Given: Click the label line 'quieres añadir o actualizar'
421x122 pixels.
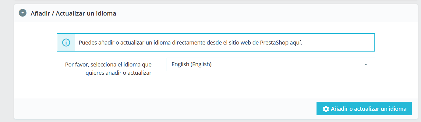Looking at the screenshot, I should (119, 73).
